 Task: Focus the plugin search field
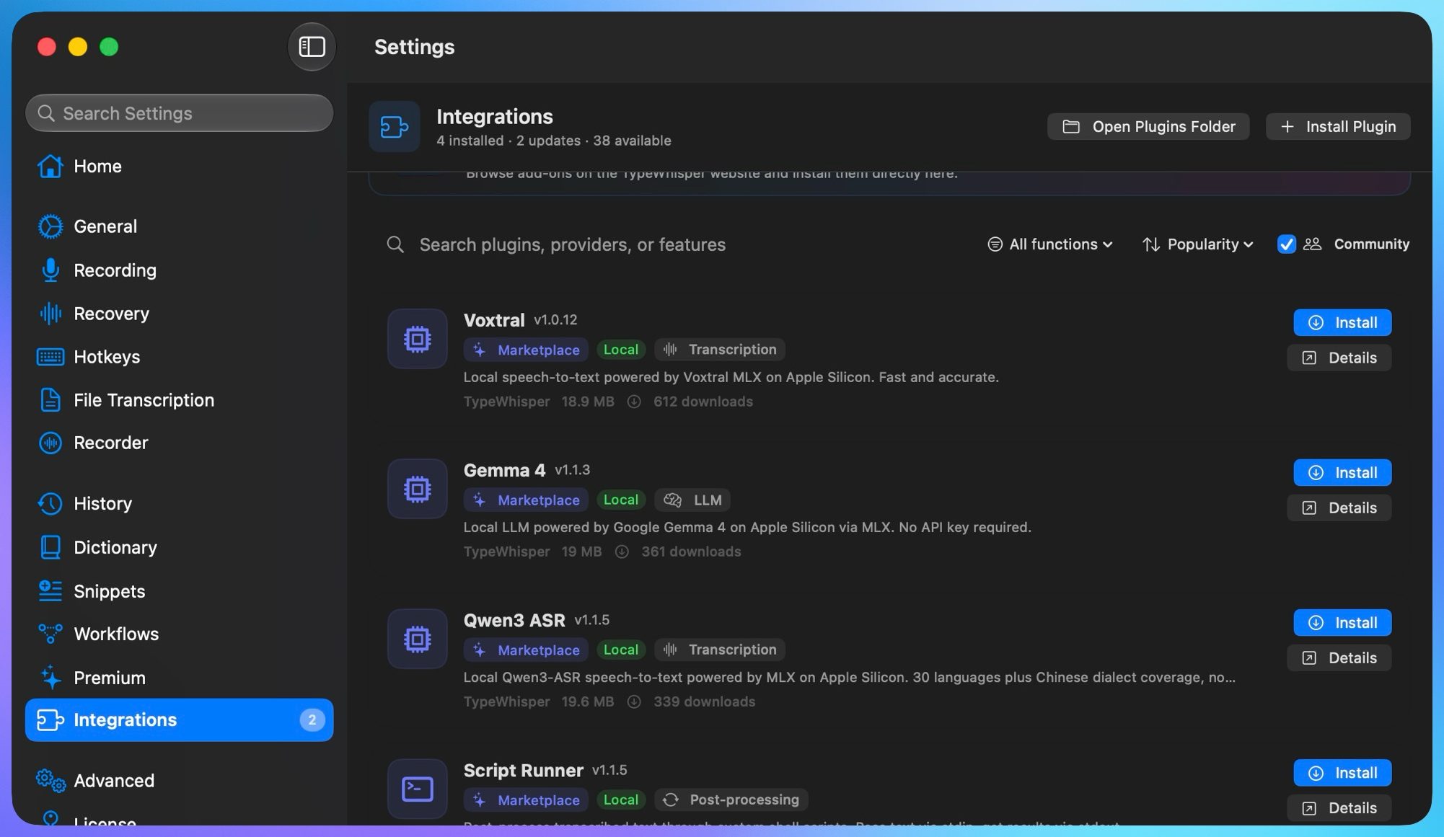pyautogui.click(x=678, y=244)
